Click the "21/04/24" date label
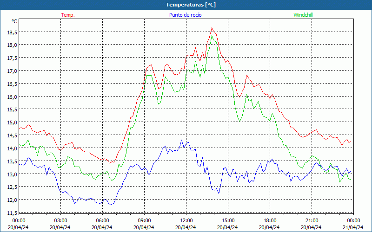The height and width of the screenshot is (232, 372). [353, 227]
